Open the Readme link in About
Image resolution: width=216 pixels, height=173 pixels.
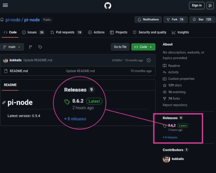(171, 66)
